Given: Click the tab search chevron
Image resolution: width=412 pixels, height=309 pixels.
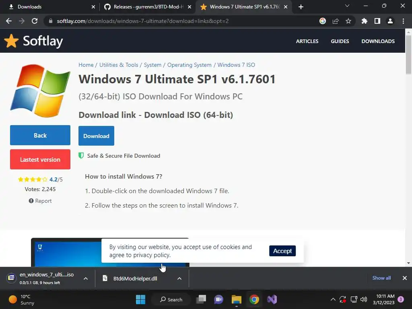Looking at the screenshot, I should click(347, 6).
